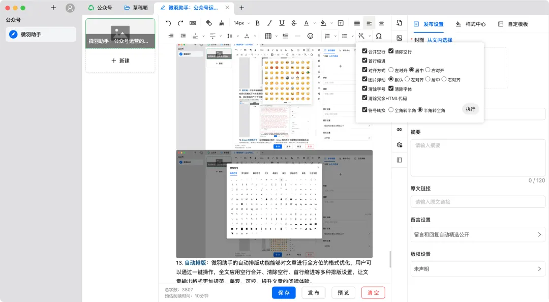
Task: Click the increase indent icon
Action: [x=183, y=36]
